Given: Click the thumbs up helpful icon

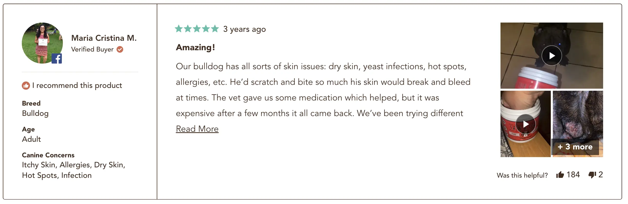Looking at the screenshot, I should (x=560, y=175).
